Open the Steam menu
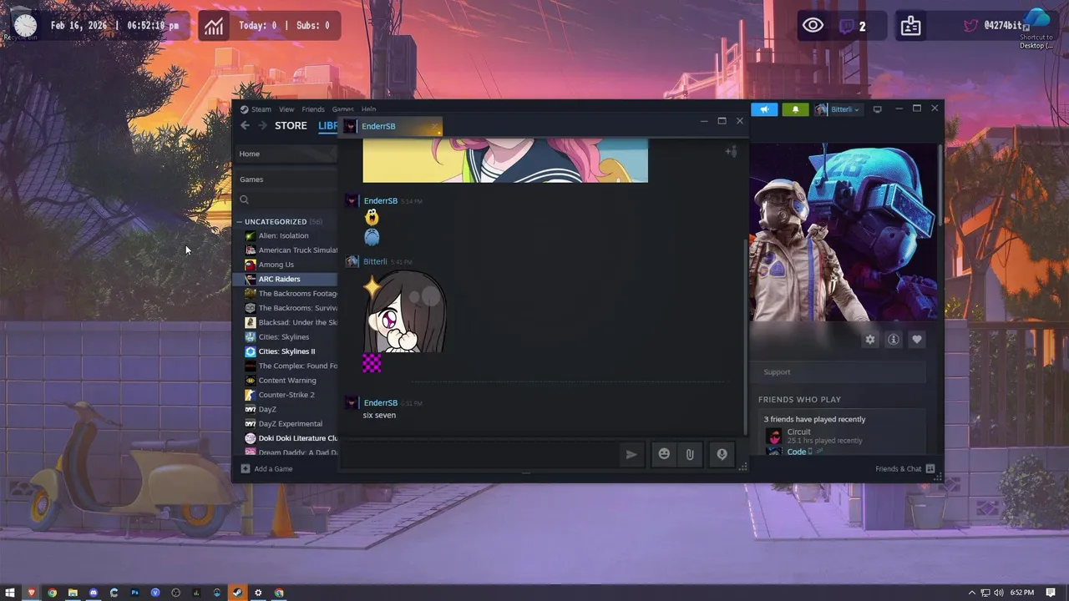1069x601 pixels. (261, 109)
